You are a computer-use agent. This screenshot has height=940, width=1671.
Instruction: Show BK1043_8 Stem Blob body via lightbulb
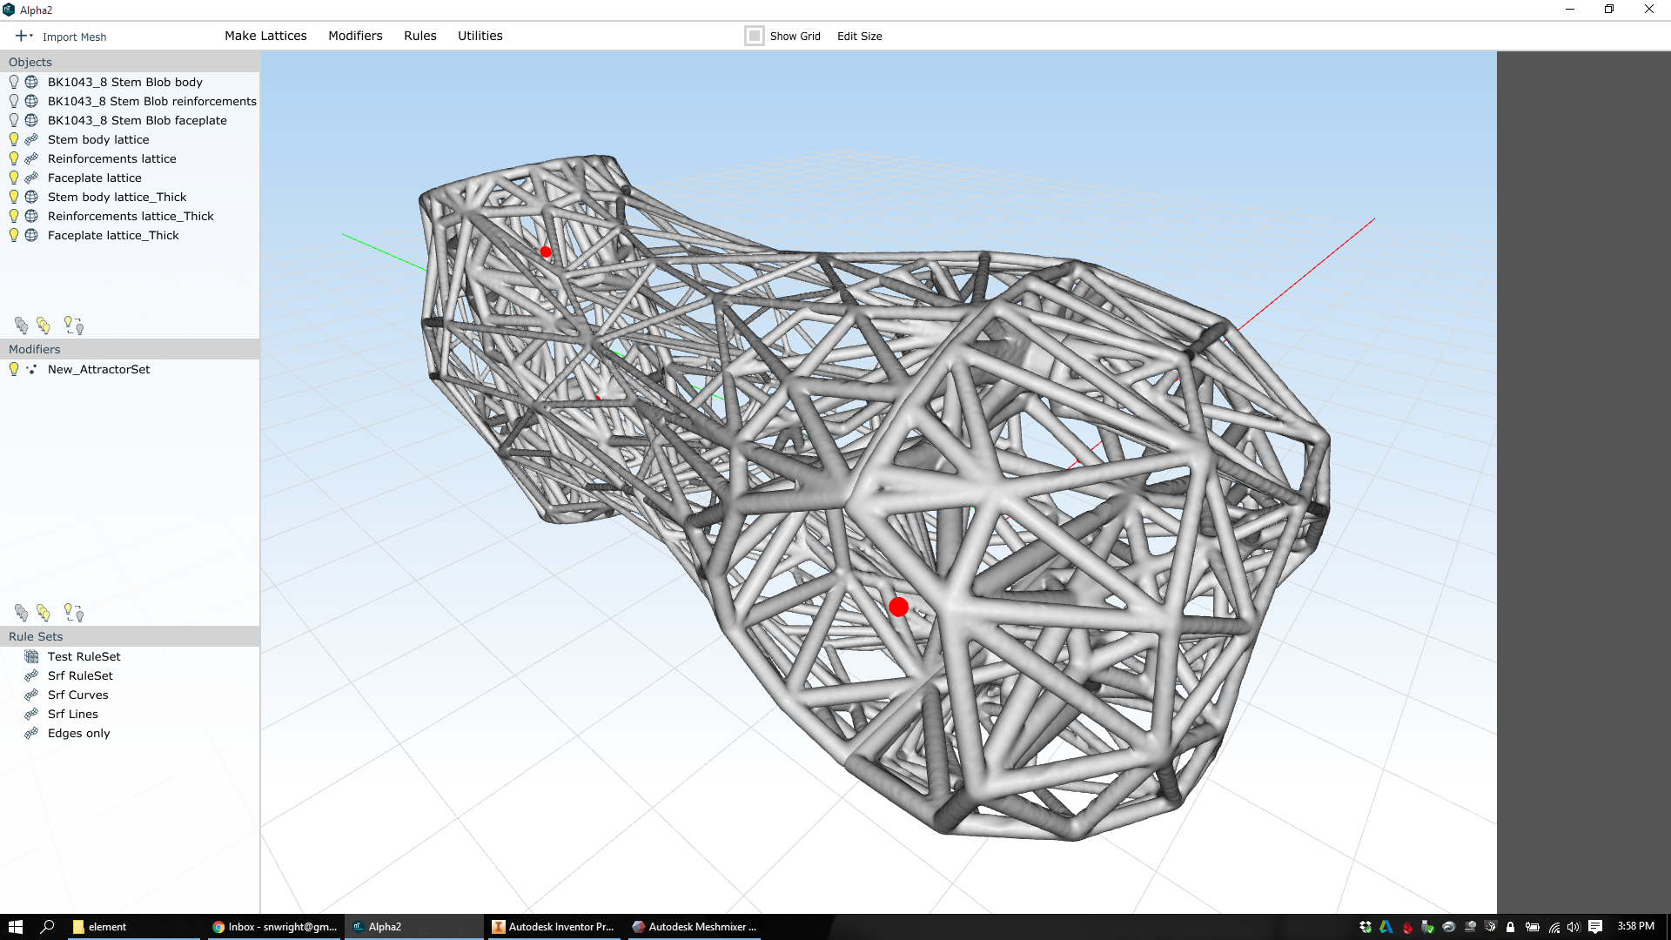pyautogui.click(x=14, y=82)
